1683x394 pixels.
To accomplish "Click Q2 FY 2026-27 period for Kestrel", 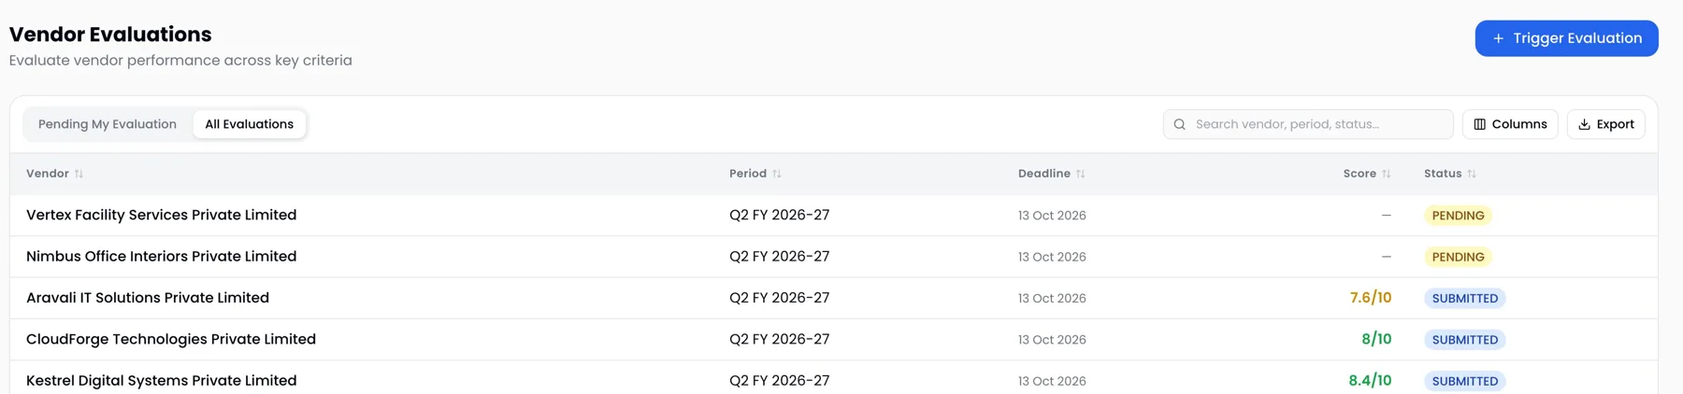I will [780, 380].
